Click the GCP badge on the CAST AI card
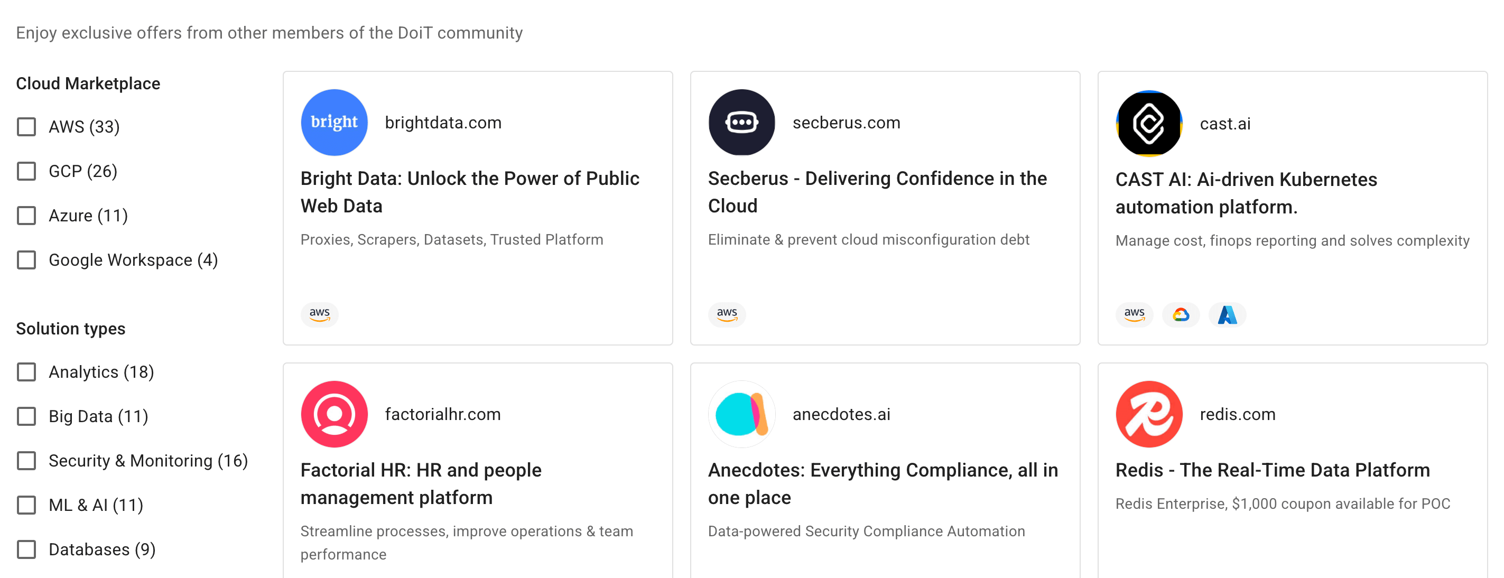The image size is (1504, 578). tap(1181, 314)
